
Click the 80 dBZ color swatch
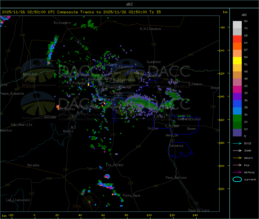point(237,25)
